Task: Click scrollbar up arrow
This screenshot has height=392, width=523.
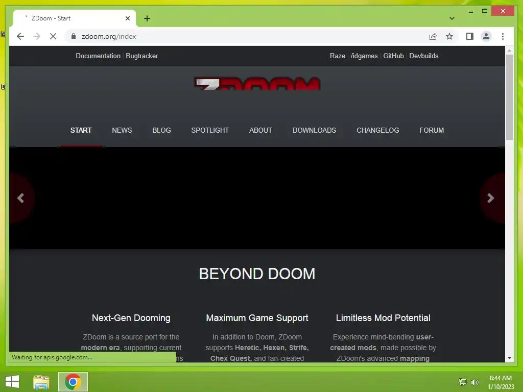Action: [x=509, y=51]
